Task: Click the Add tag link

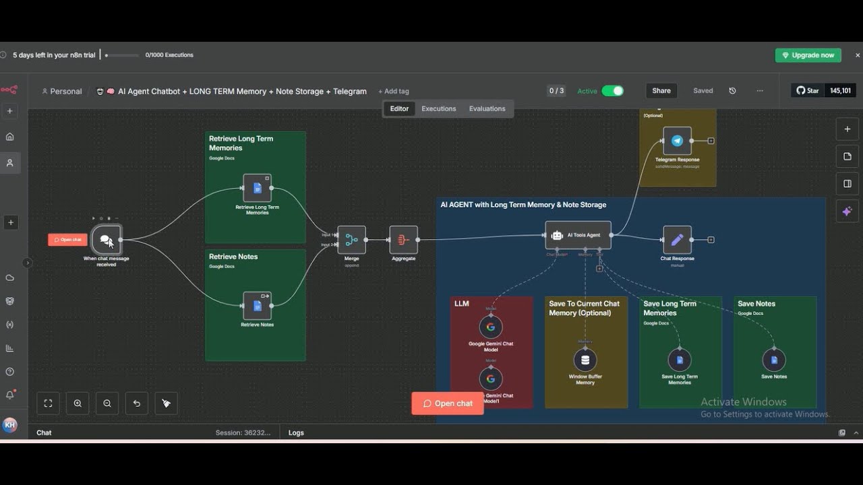Action: (x=394, y=92)
